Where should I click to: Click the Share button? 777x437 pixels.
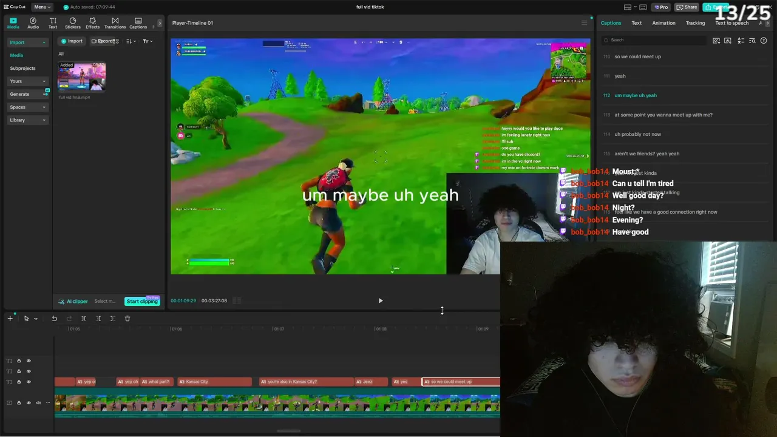pos(687,7)
